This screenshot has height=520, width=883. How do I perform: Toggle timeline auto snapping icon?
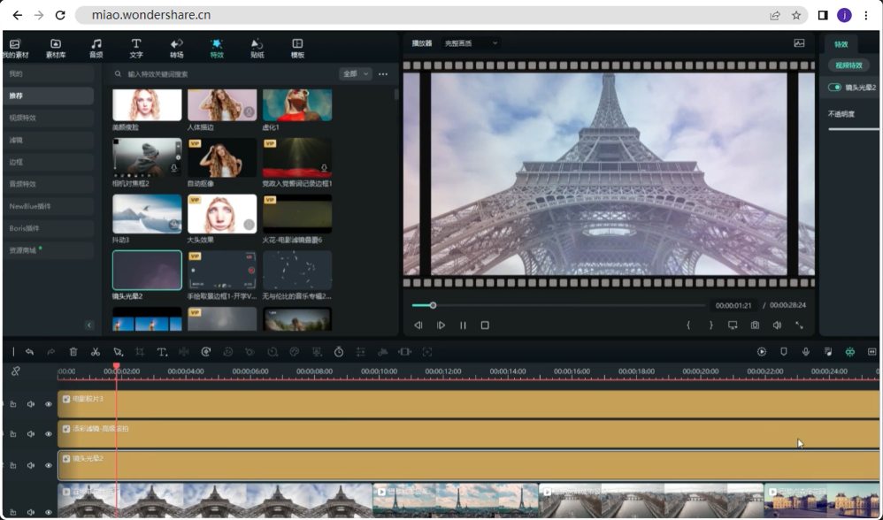(x=849, y=352)
